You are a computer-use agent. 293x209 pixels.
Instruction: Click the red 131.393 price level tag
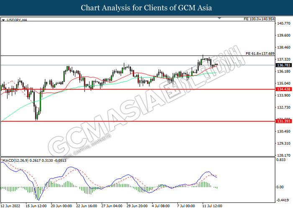pyautogui.click(x=284, y=121)
